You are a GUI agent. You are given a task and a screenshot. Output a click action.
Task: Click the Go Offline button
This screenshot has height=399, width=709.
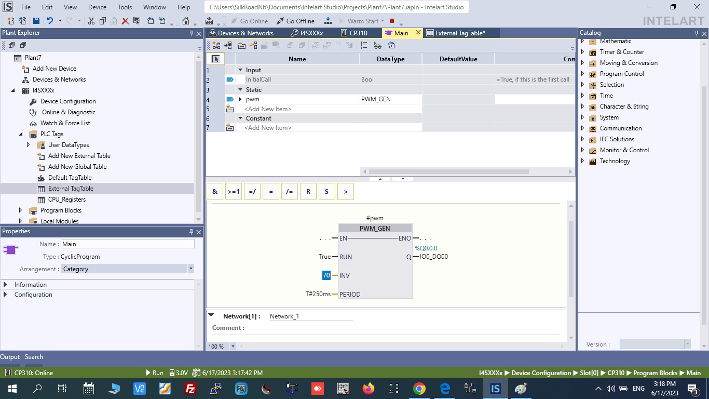pos(296,21)
